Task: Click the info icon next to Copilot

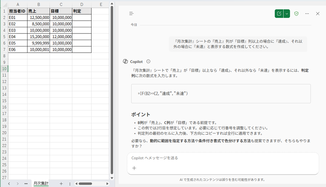Action: [148, 62]
